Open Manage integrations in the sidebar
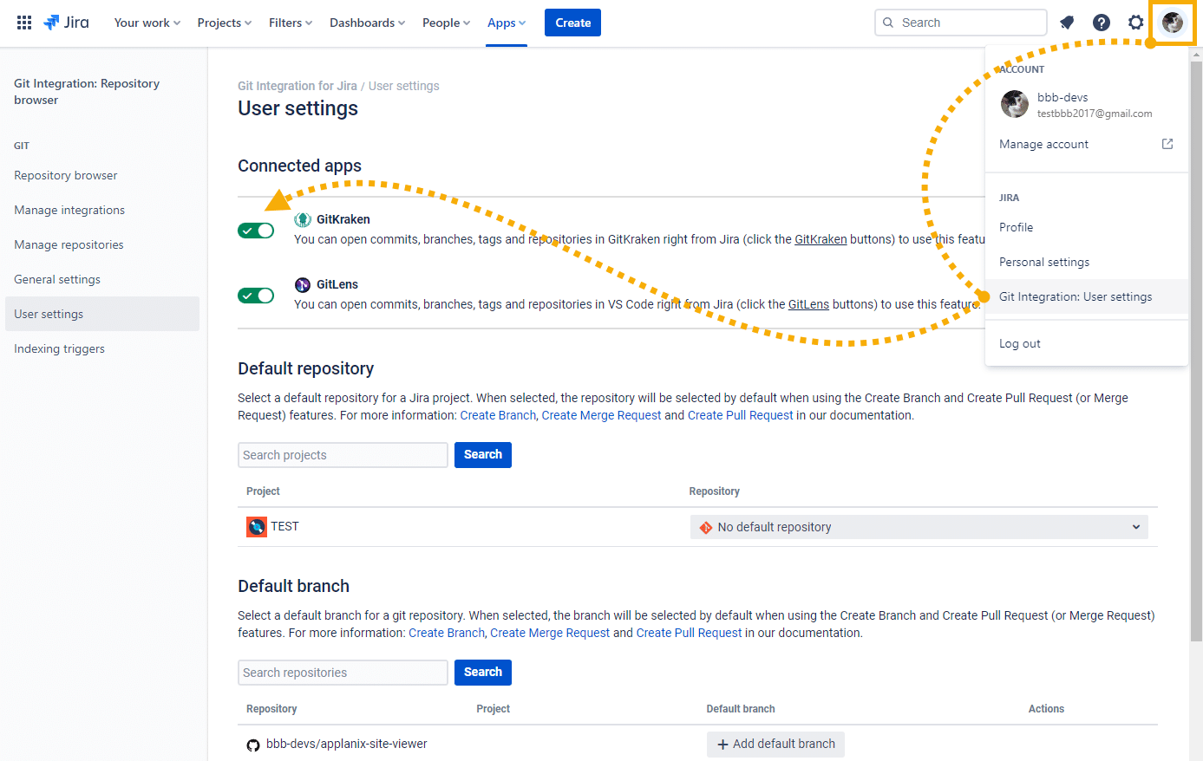 (x=102, y=210)
